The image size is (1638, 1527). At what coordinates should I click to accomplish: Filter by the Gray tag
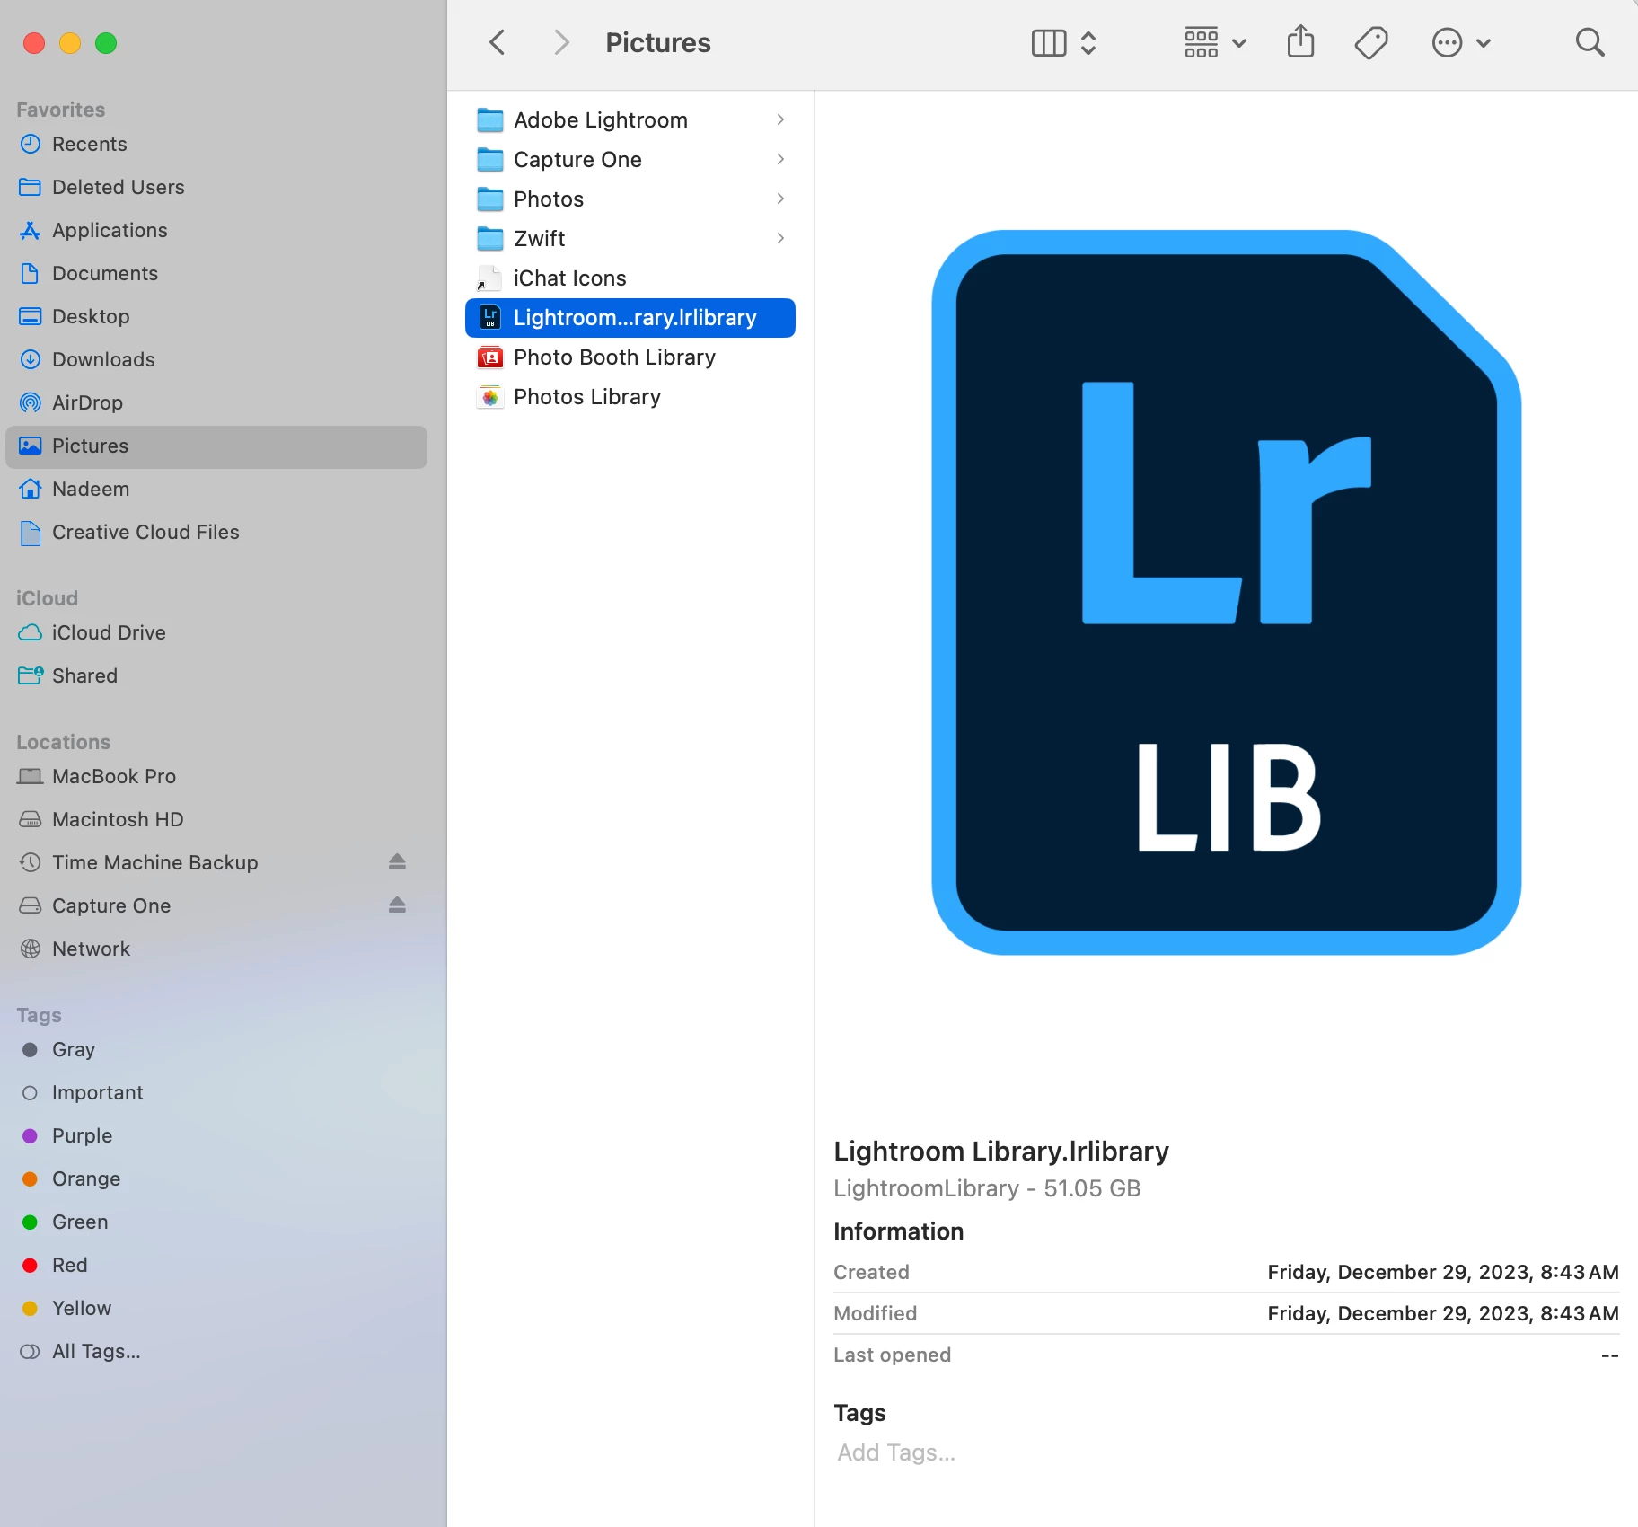[216, 1049]
